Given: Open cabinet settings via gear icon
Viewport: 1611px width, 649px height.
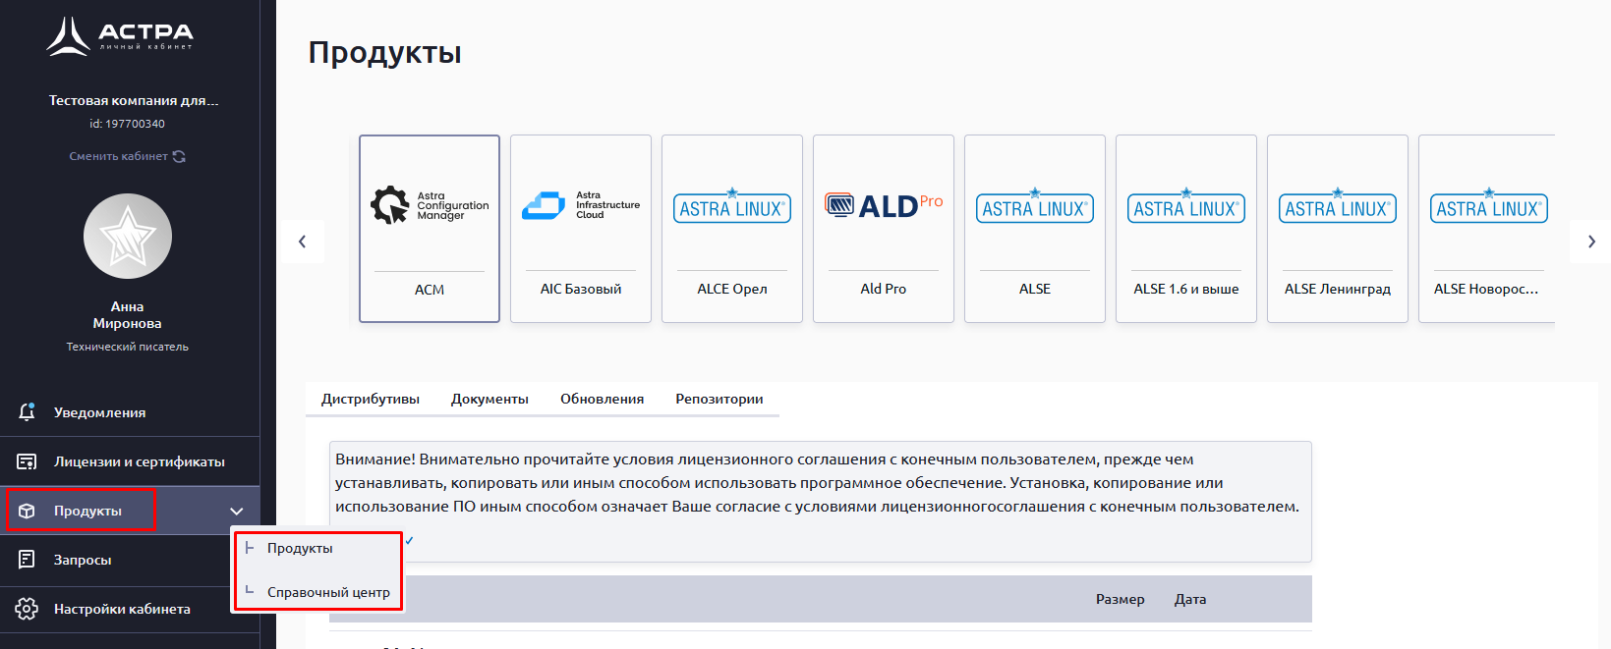Looking at the screenshot, I should click(28, 609).
